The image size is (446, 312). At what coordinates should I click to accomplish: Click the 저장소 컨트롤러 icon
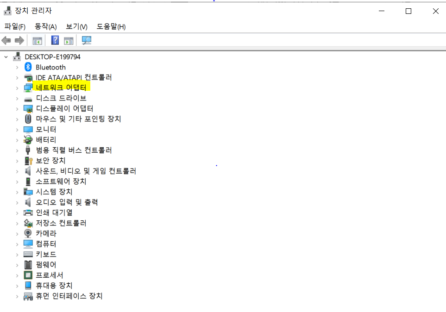[x=28, y=223]
